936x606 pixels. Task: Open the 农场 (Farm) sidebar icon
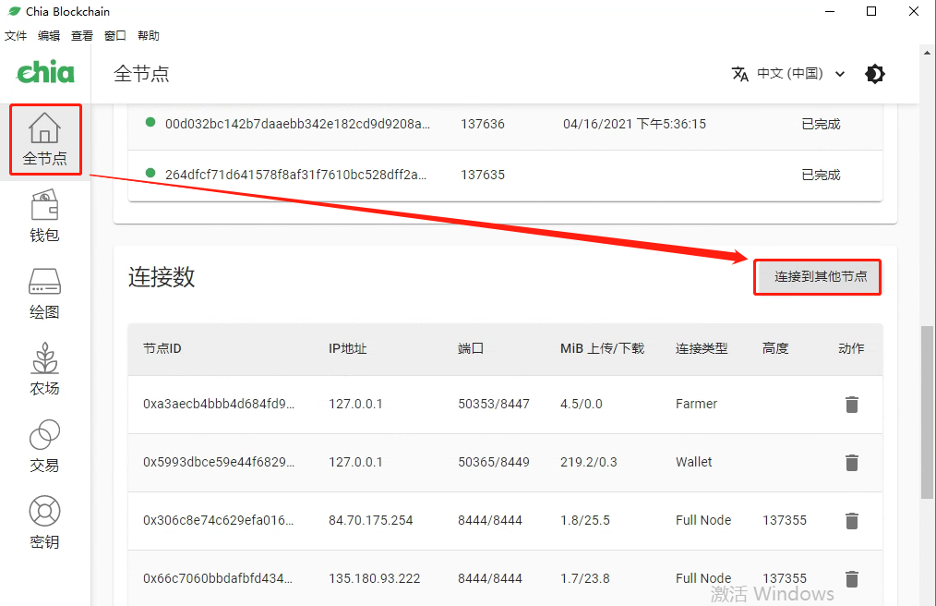(x=44, y=369)
